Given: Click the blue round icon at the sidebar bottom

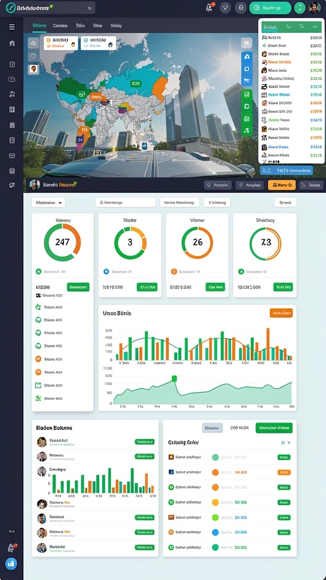Looking at the screenshot, I should (11, 564).
